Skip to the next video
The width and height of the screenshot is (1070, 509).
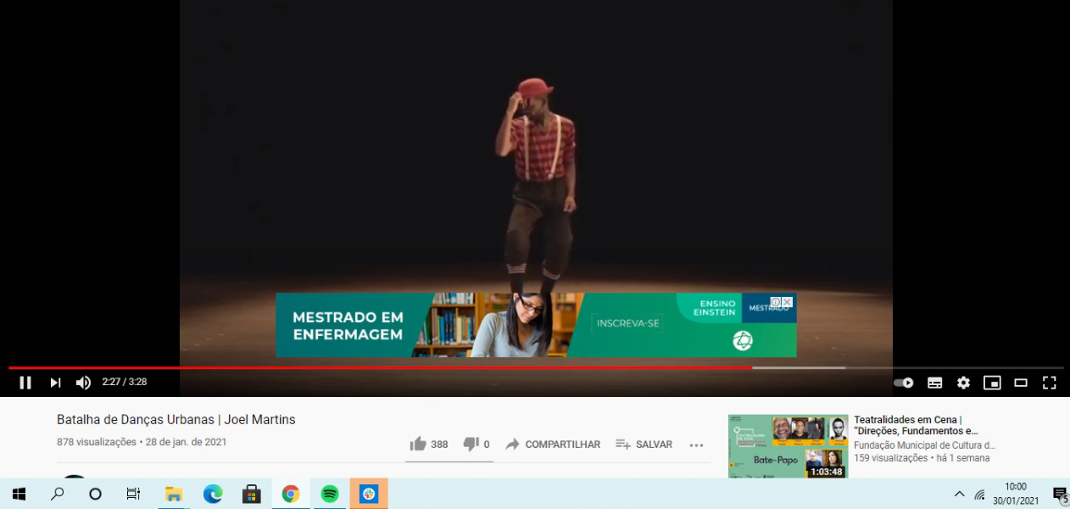[x=55, y=383]
